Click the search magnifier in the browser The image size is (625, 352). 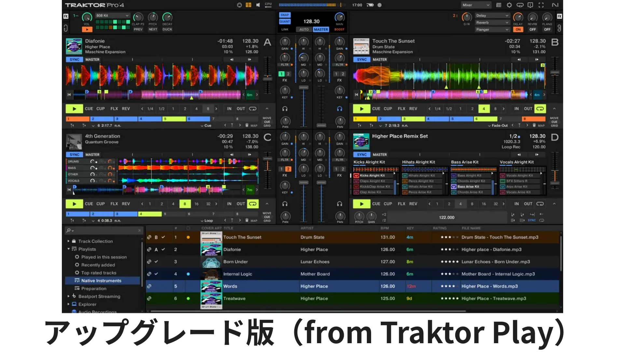(69, 230)
